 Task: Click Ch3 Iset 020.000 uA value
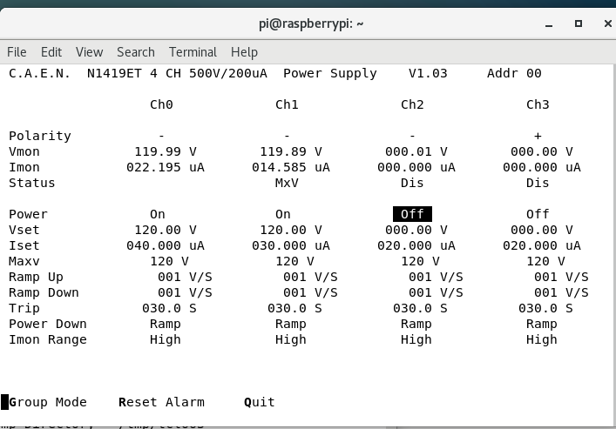pos(541,245)
